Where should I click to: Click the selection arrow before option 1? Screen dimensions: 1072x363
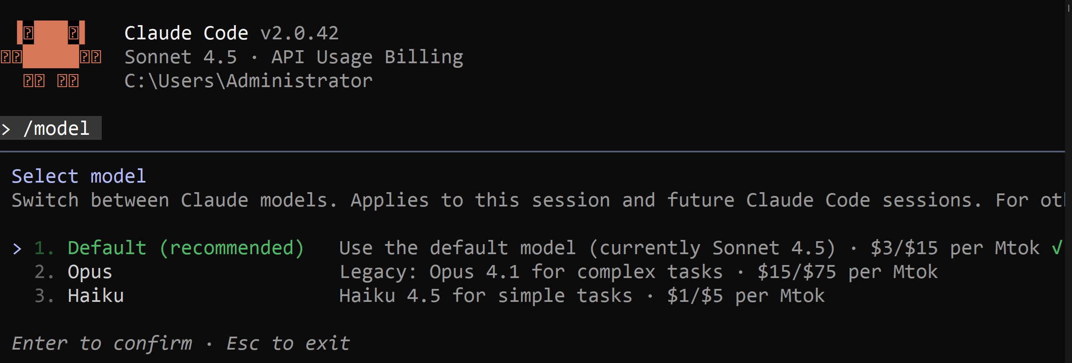[x=17, y=249]
